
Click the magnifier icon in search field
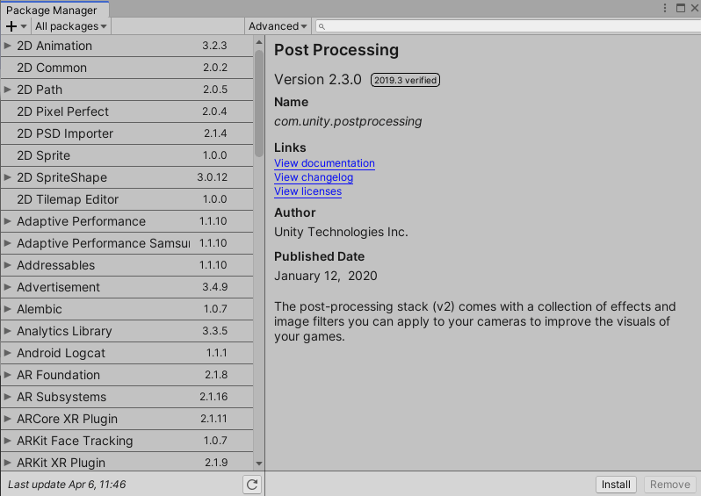click(x=322, y=27)
